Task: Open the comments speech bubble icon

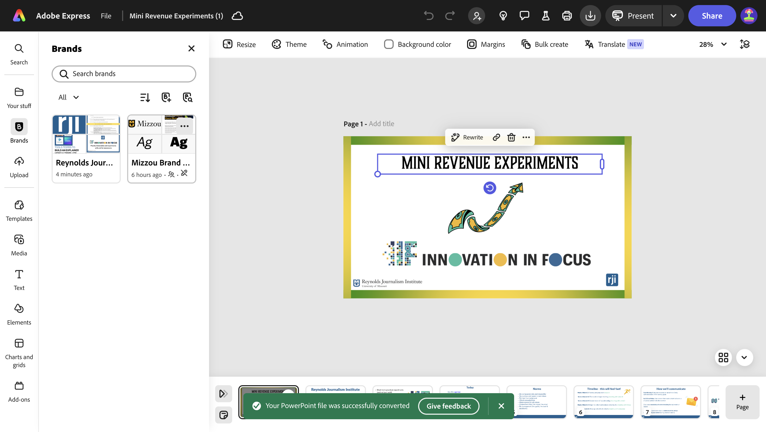Action: pyautogui.click(x=524, y=16)
